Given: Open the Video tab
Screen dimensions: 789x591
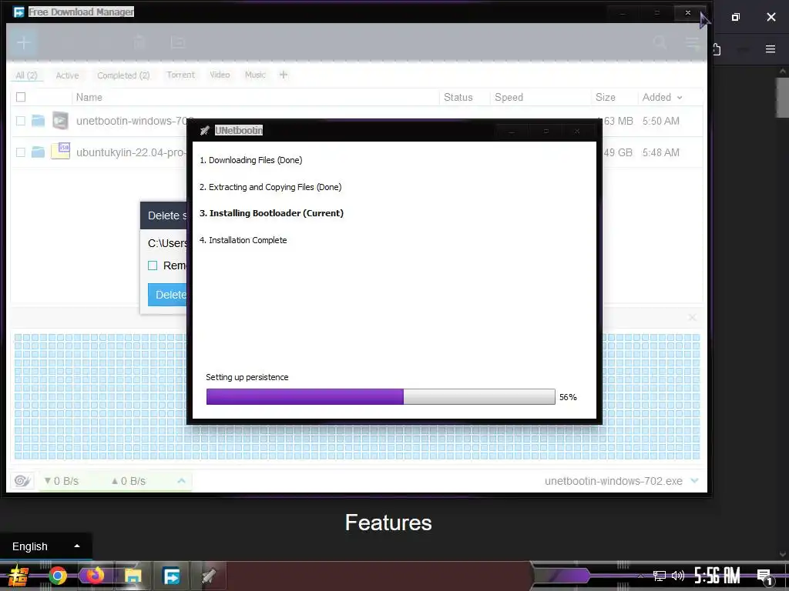Looking at the screenshot, I should click(220, 75).
